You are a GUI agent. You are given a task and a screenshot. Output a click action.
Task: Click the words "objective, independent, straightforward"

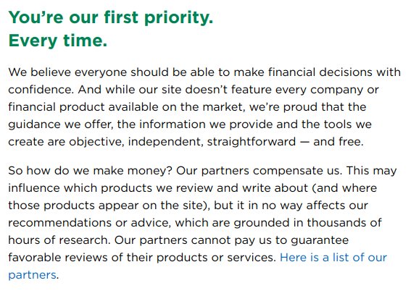click(182, 142)
